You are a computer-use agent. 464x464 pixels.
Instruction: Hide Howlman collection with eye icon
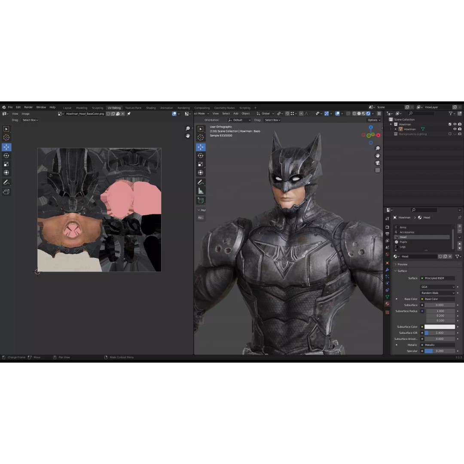[x=455, y=124]
